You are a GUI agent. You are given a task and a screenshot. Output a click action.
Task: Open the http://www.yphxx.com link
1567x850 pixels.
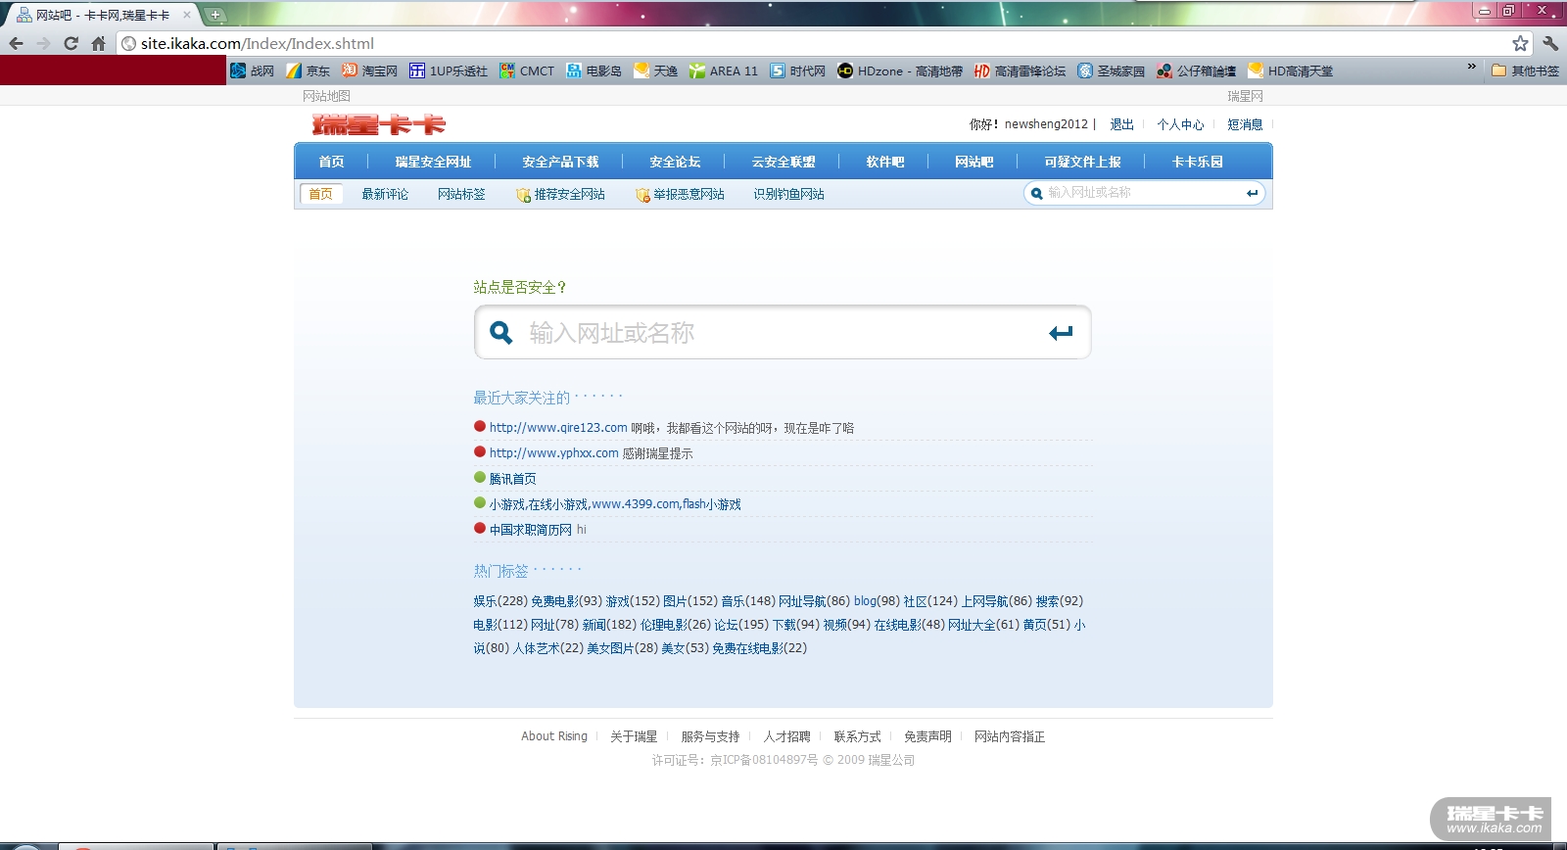tap(554, 453)
